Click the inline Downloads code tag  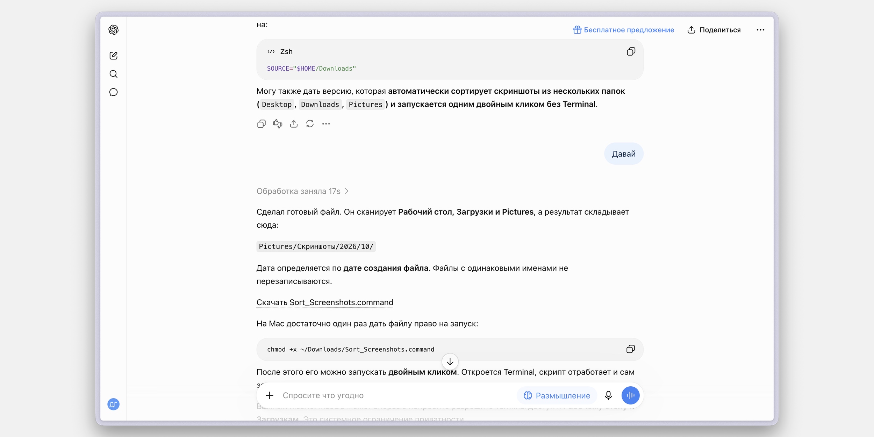pyautogui.click(x=320, y=105)
